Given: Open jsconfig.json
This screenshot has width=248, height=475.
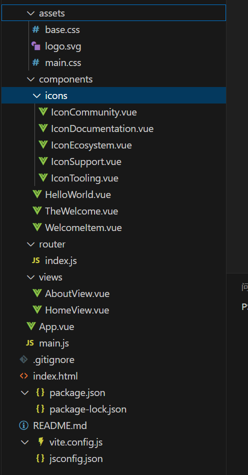Looking at the screenshot, I should [x=76, y=459].
